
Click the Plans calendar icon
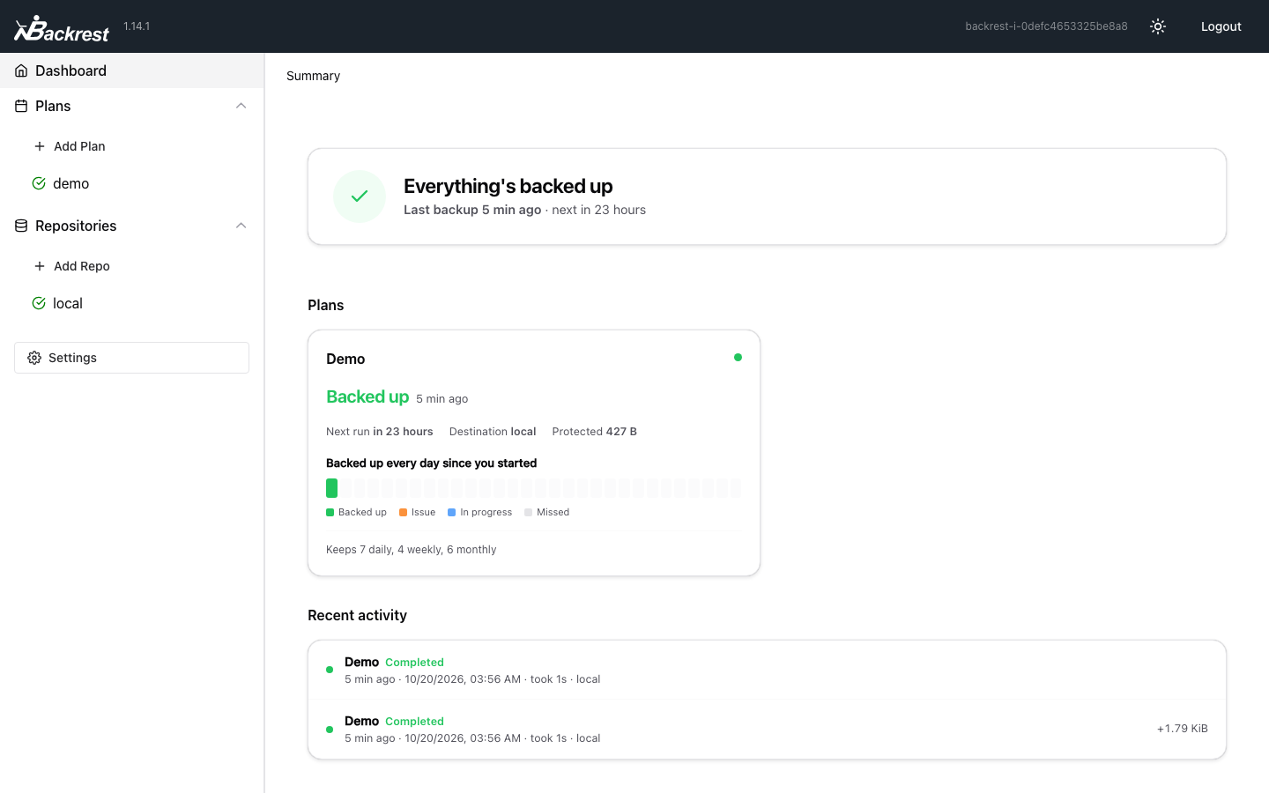[x=21, y=106]
